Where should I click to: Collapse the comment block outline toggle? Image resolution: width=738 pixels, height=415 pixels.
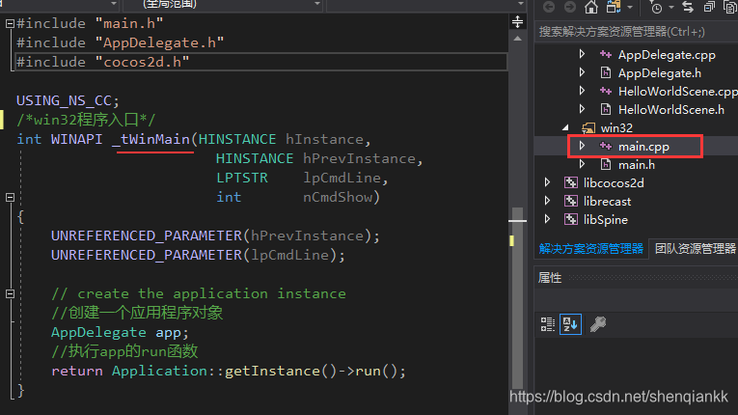[10, 293]
